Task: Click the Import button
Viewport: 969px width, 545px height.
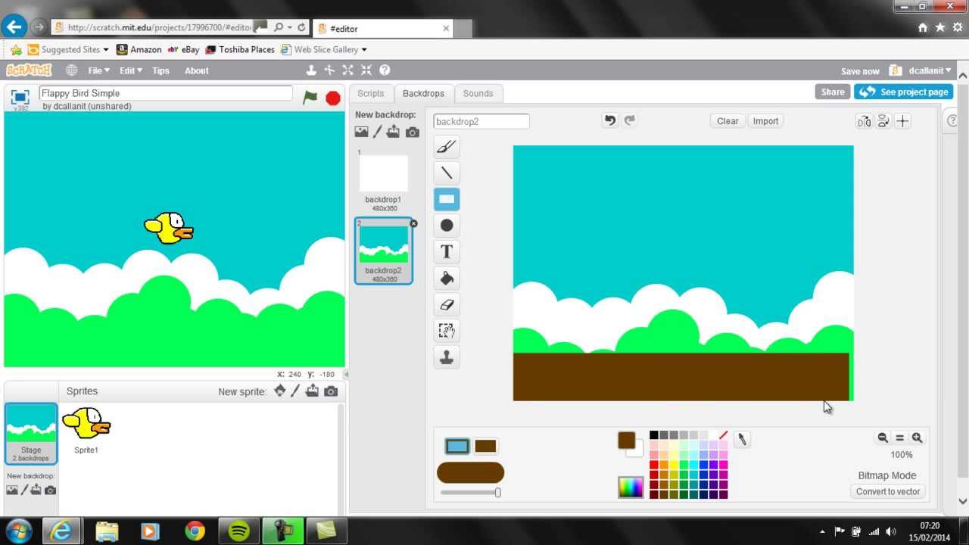Action: point(765,121)
